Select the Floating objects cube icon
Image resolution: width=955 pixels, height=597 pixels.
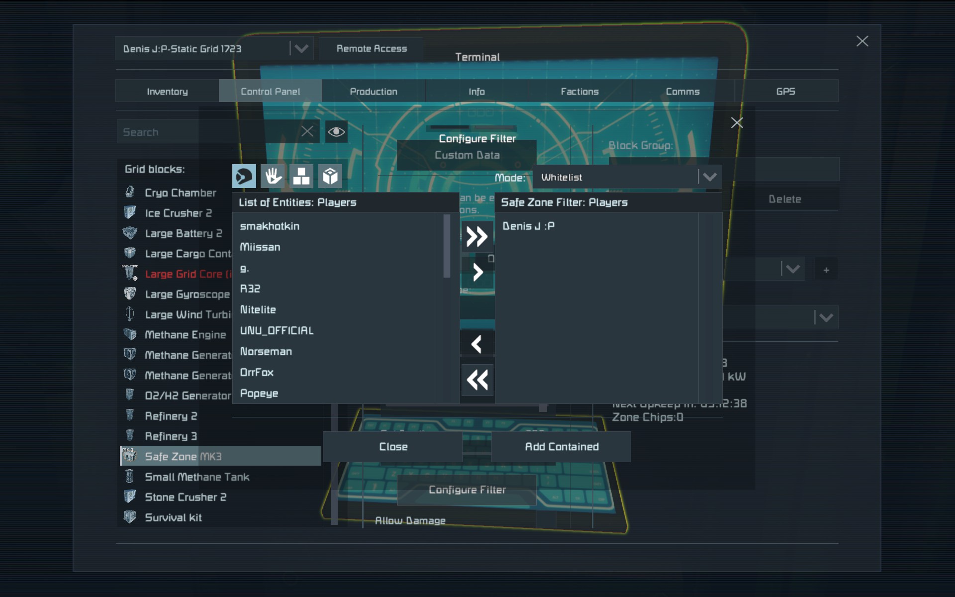[330, 176]
